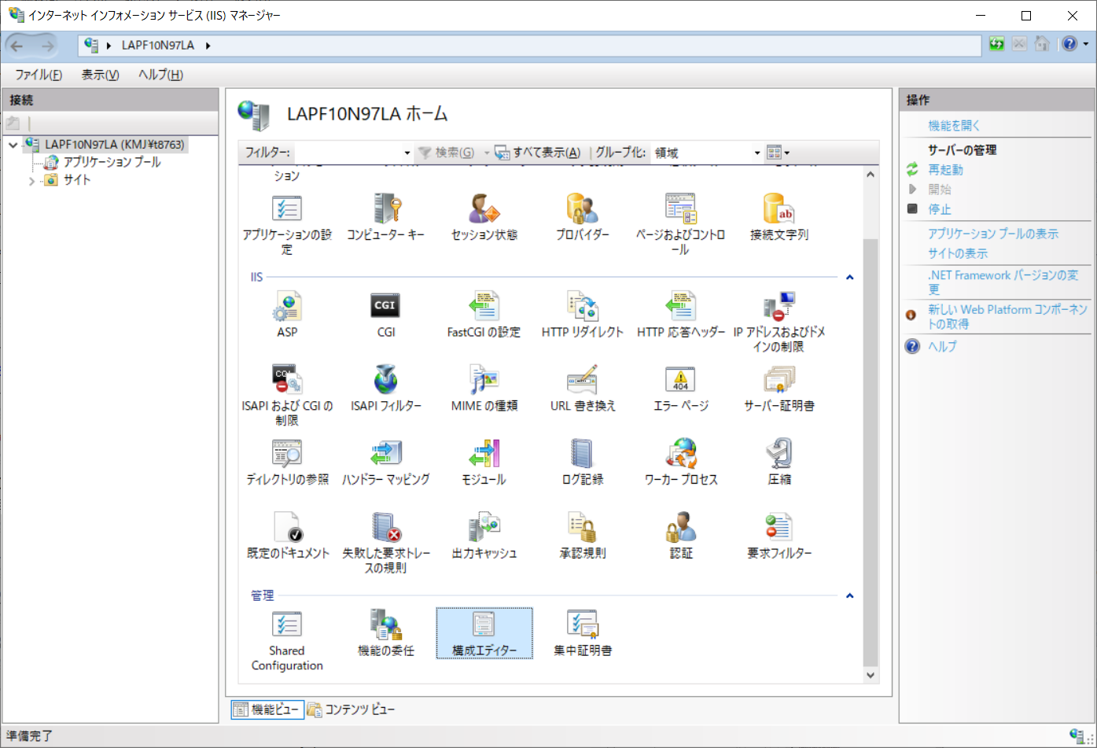1097x748 pixels.
Task: Open HTTP 応答ヘッダー feature
Action: 681,315
